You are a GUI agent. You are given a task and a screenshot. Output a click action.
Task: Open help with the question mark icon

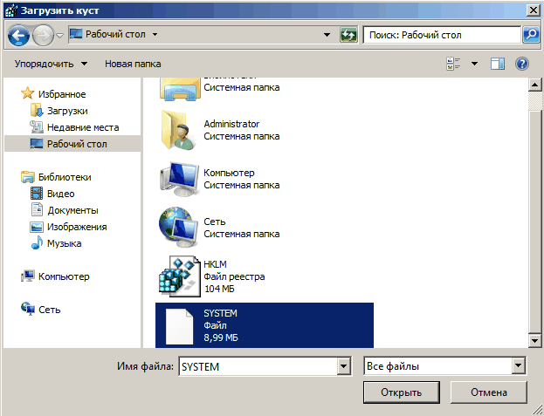tap(522, 64)
